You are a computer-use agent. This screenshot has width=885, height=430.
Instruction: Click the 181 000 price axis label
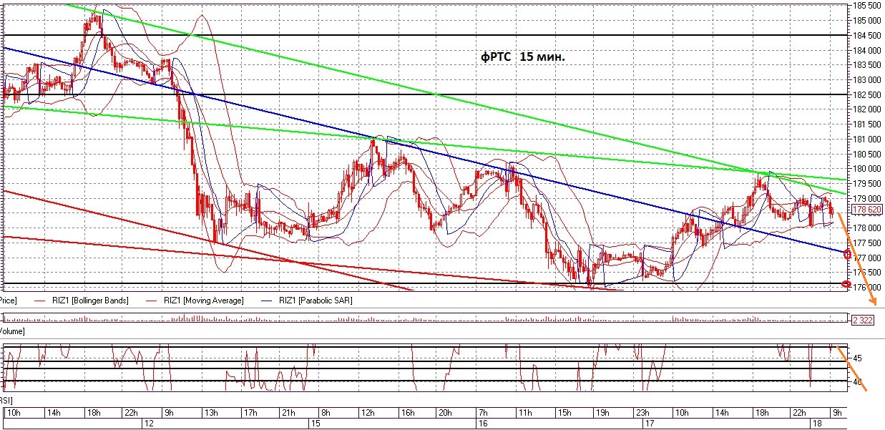(x=867, y=140)
